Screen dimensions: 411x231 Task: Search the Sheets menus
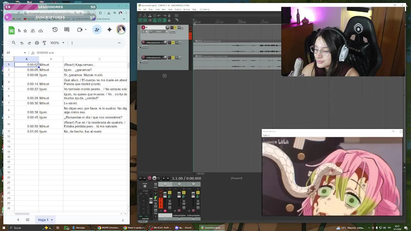pyautogui.click(x=14, y=43)
